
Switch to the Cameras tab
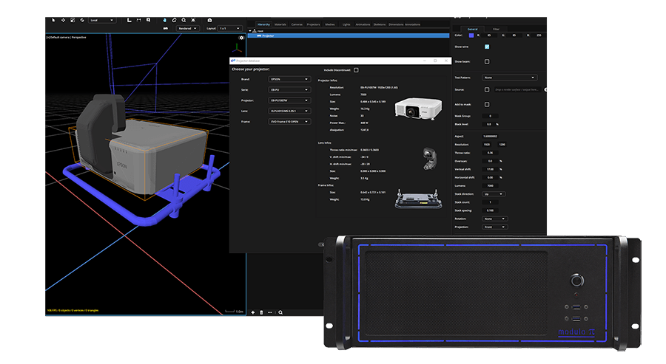[297, 24]
